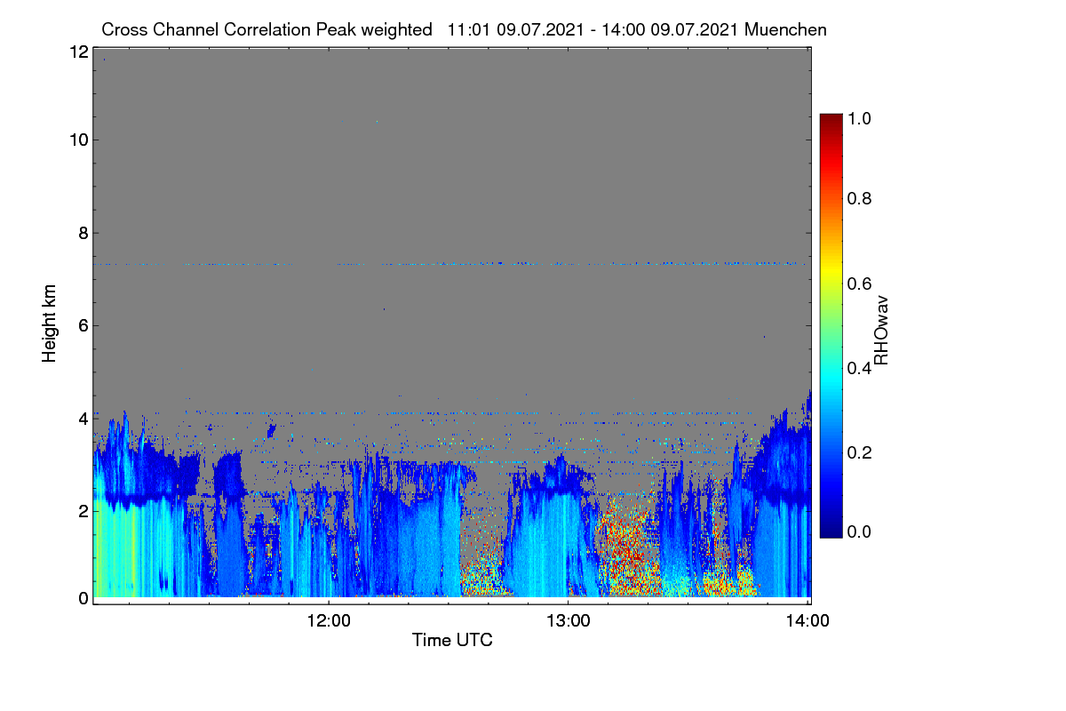Click the height tick label 10

[79, 140]
